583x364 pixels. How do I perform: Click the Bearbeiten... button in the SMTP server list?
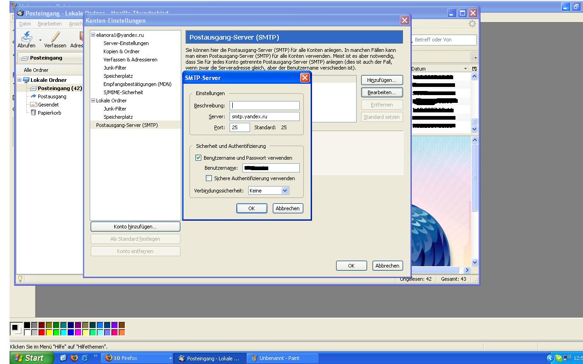[382, 92]
